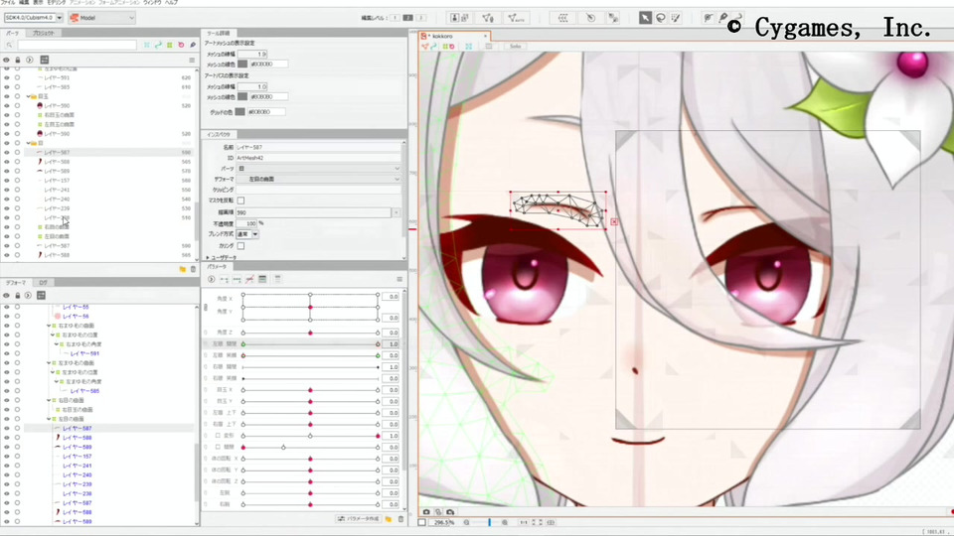Collapse the 目 folder in Parts
The width and height of the screenshot is (954, 536).
pos(29,143)
